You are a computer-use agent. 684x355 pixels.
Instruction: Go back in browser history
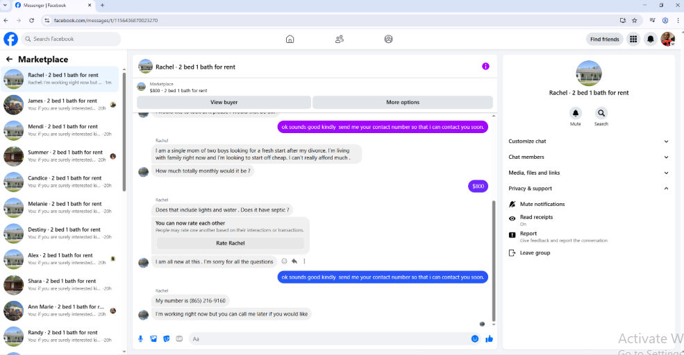pyautogui.click(x=6, y=21)
